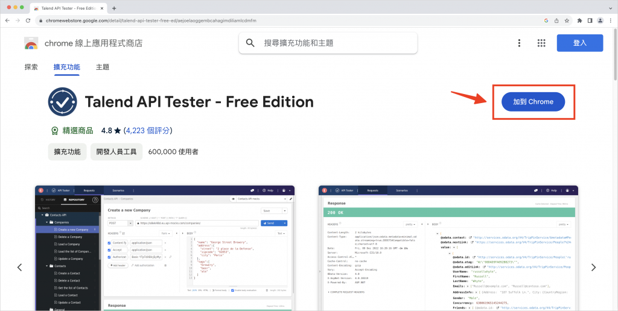
Task: Click the 搜尋擴充功能和主題 search field
Action: pos(328,43)
